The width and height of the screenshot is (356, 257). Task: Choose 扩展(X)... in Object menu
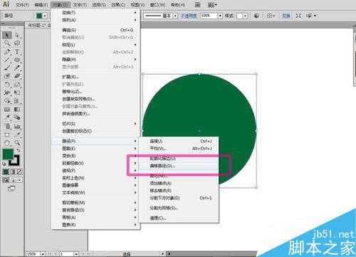point(95,77)
